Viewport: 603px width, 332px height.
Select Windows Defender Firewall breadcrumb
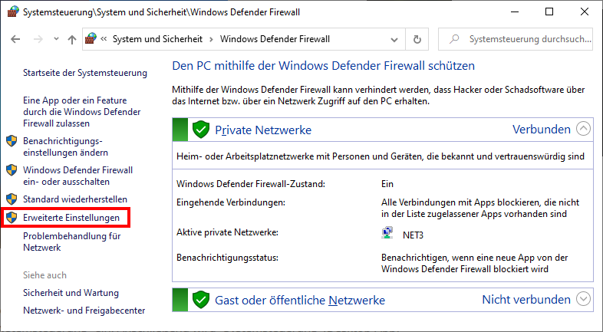(x=275, y=39)
